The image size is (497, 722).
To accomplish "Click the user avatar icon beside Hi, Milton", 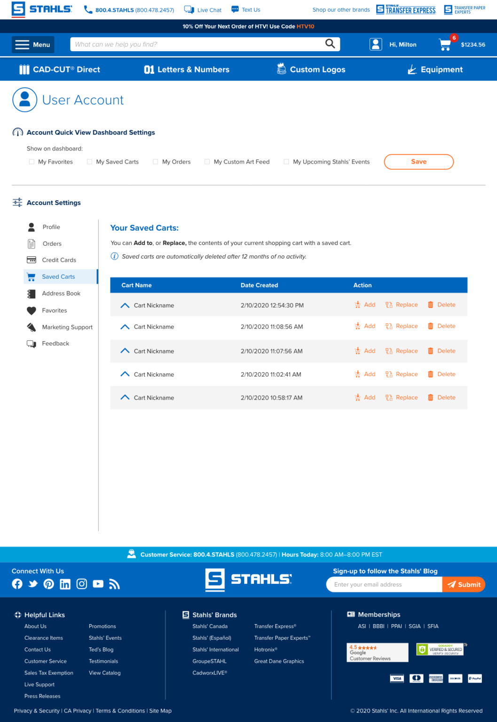I will click(376, 45).
